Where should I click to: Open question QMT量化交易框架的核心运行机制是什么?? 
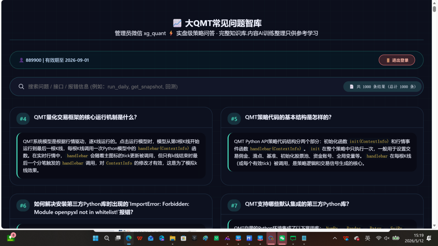coord(86,117)
